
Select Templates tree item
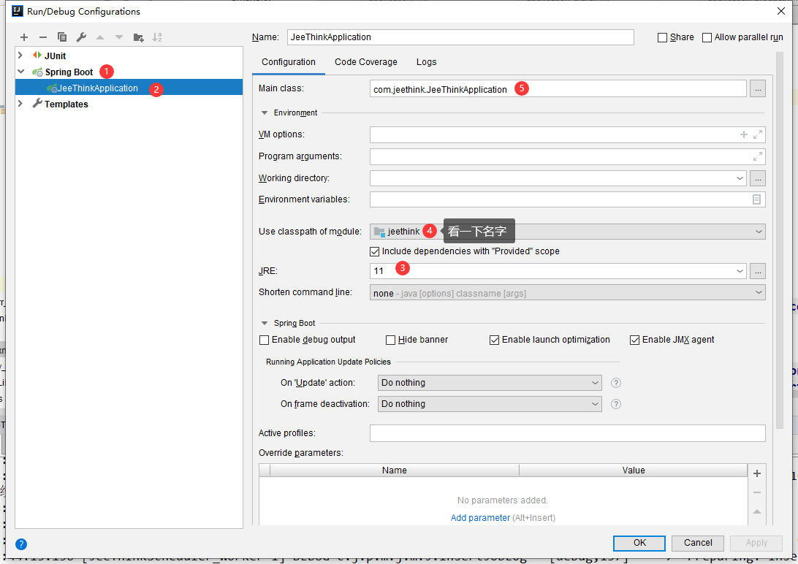(x=66, y=104)
